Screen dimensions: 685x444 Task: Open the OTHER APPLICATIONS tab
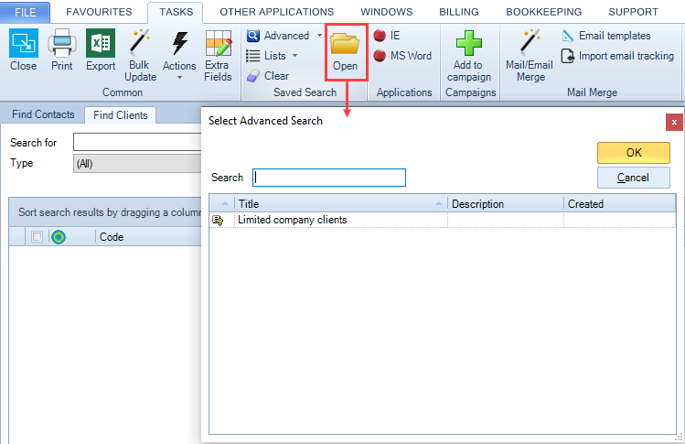(x=277, y=12)
